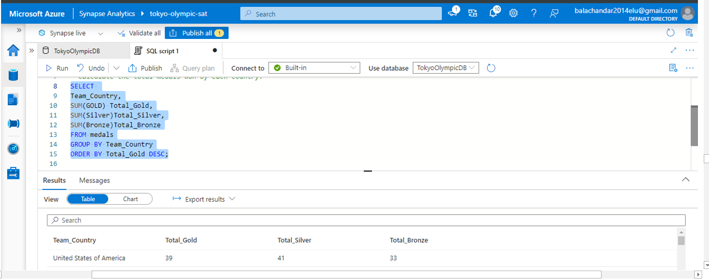
Task: Open the Export results dropdown
Action: [x=204, y=199]
